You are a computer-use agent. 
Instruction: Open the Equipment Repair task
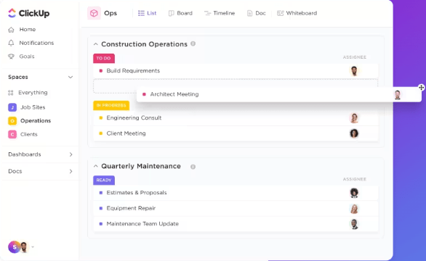click(131, 208)
